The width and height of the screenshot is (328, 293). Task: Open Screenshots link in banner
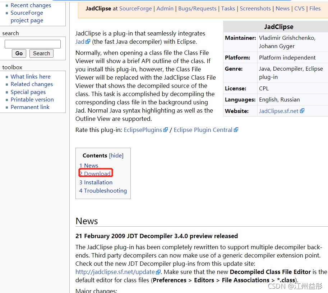(x=255, y=9)
